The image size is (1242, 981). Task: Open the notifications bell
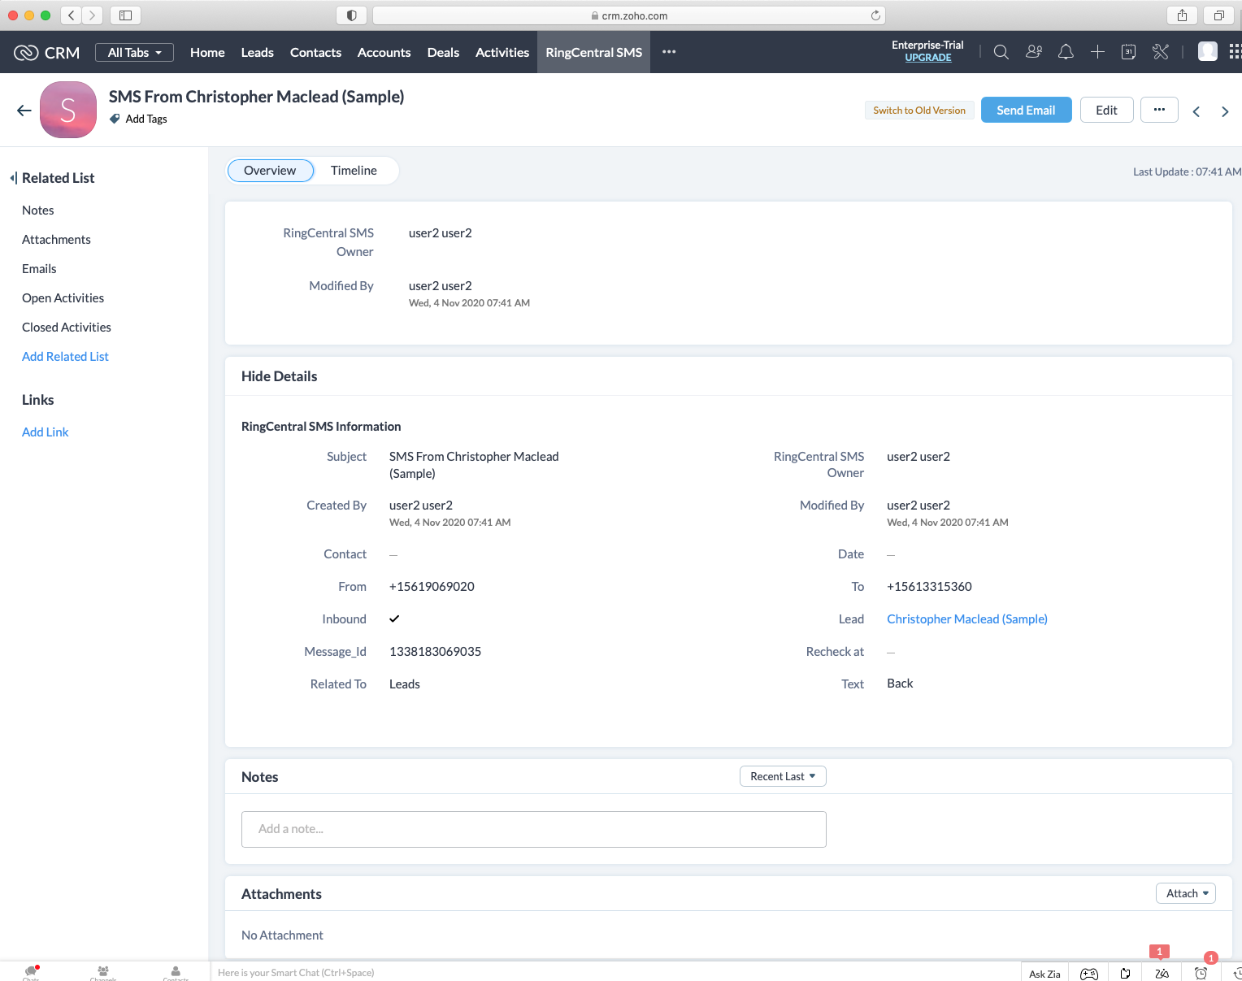tap(1066, 51)
